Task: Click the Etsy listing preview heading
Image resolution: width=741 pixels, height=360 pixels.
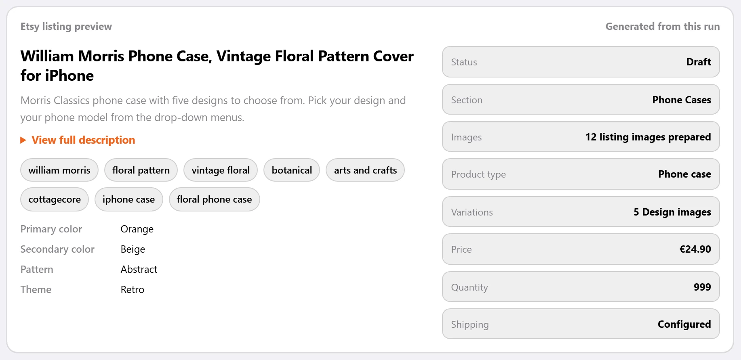Action: point(66,27)
